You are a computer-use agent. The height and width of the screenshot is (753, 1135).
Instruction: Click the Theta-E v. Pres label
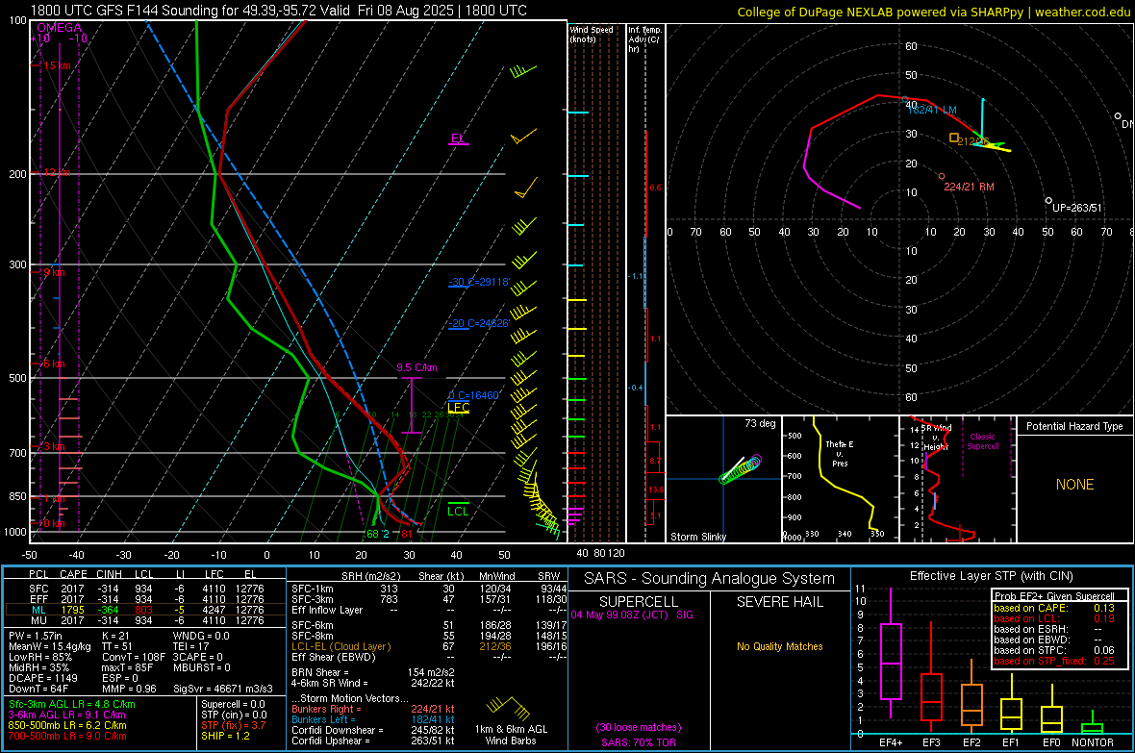[840, 453]
